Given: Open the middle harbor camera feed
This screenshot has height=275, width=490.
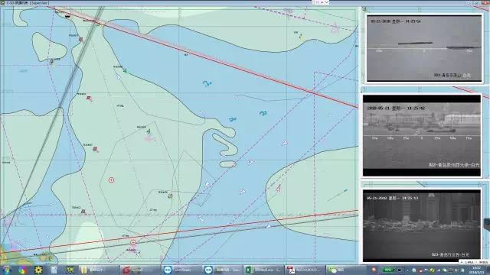Looking at the screenshot, I should pos(422,136).
